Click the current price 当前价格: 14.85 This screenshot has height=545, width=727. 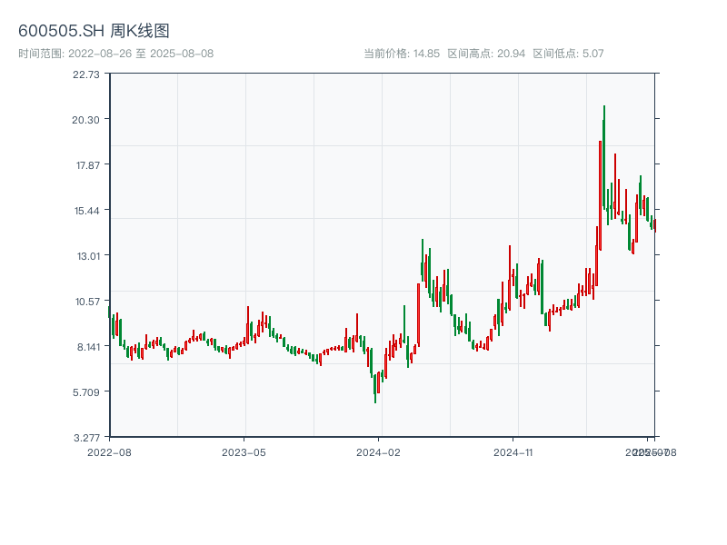click(x=402, y=54)
